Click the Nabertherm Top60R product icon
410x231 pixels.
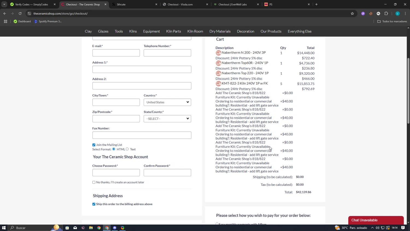point(218,63)
